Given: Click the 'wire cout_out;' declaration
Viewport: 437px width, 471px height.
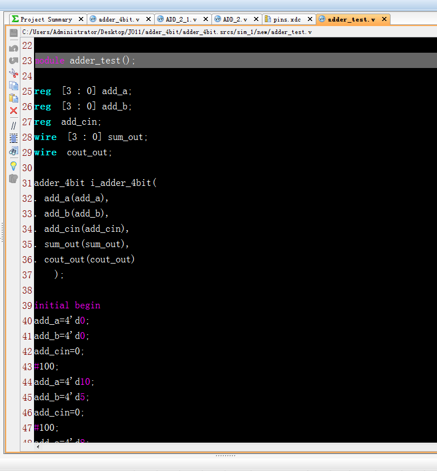Looking at the screenshot, I should [73, 152].
